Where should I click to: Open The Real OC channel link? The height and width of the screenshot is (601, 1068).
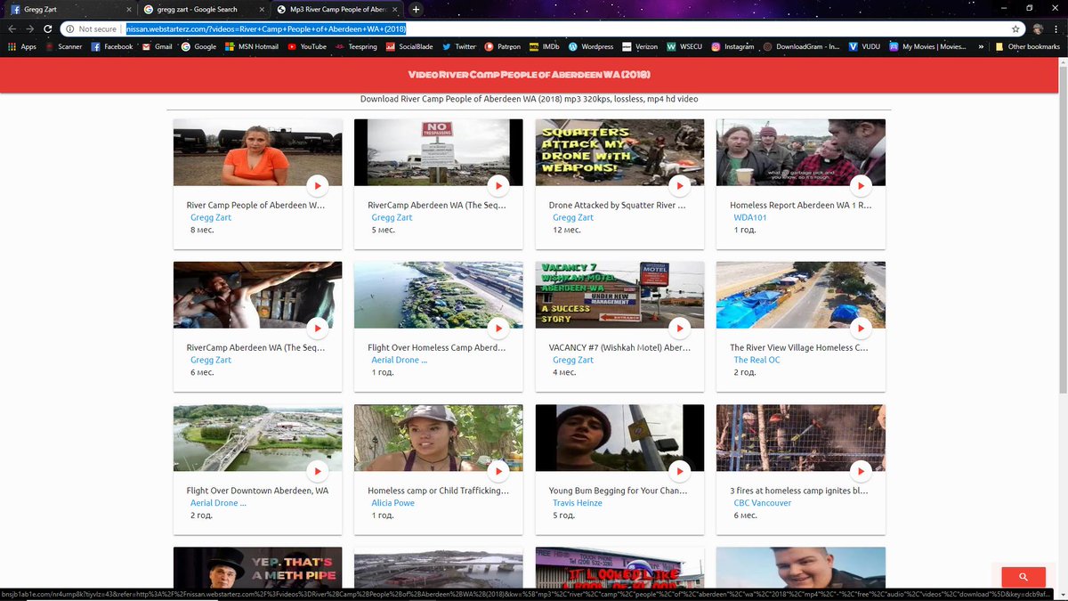tap(756, 360)
